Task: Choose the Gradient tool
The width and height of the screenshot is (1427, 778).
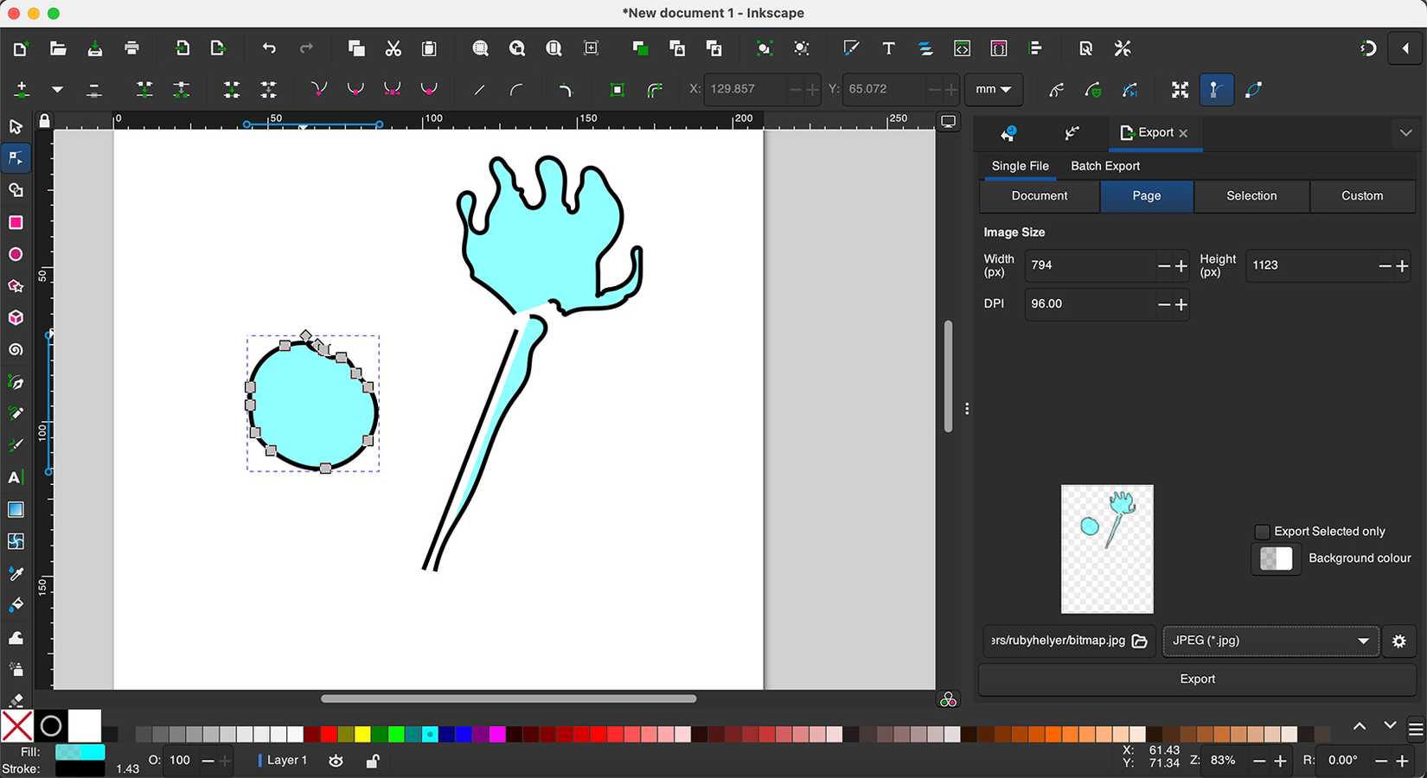Action: (16, 509)
